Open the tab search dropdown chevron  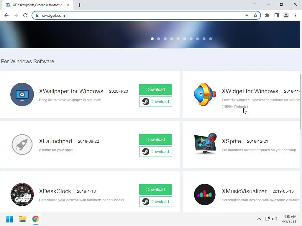point(255,4)
